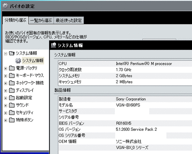Expand the 電源・バッテリ folder
Viewport: 192px width, 154px height.
click(x=6, y=68)
